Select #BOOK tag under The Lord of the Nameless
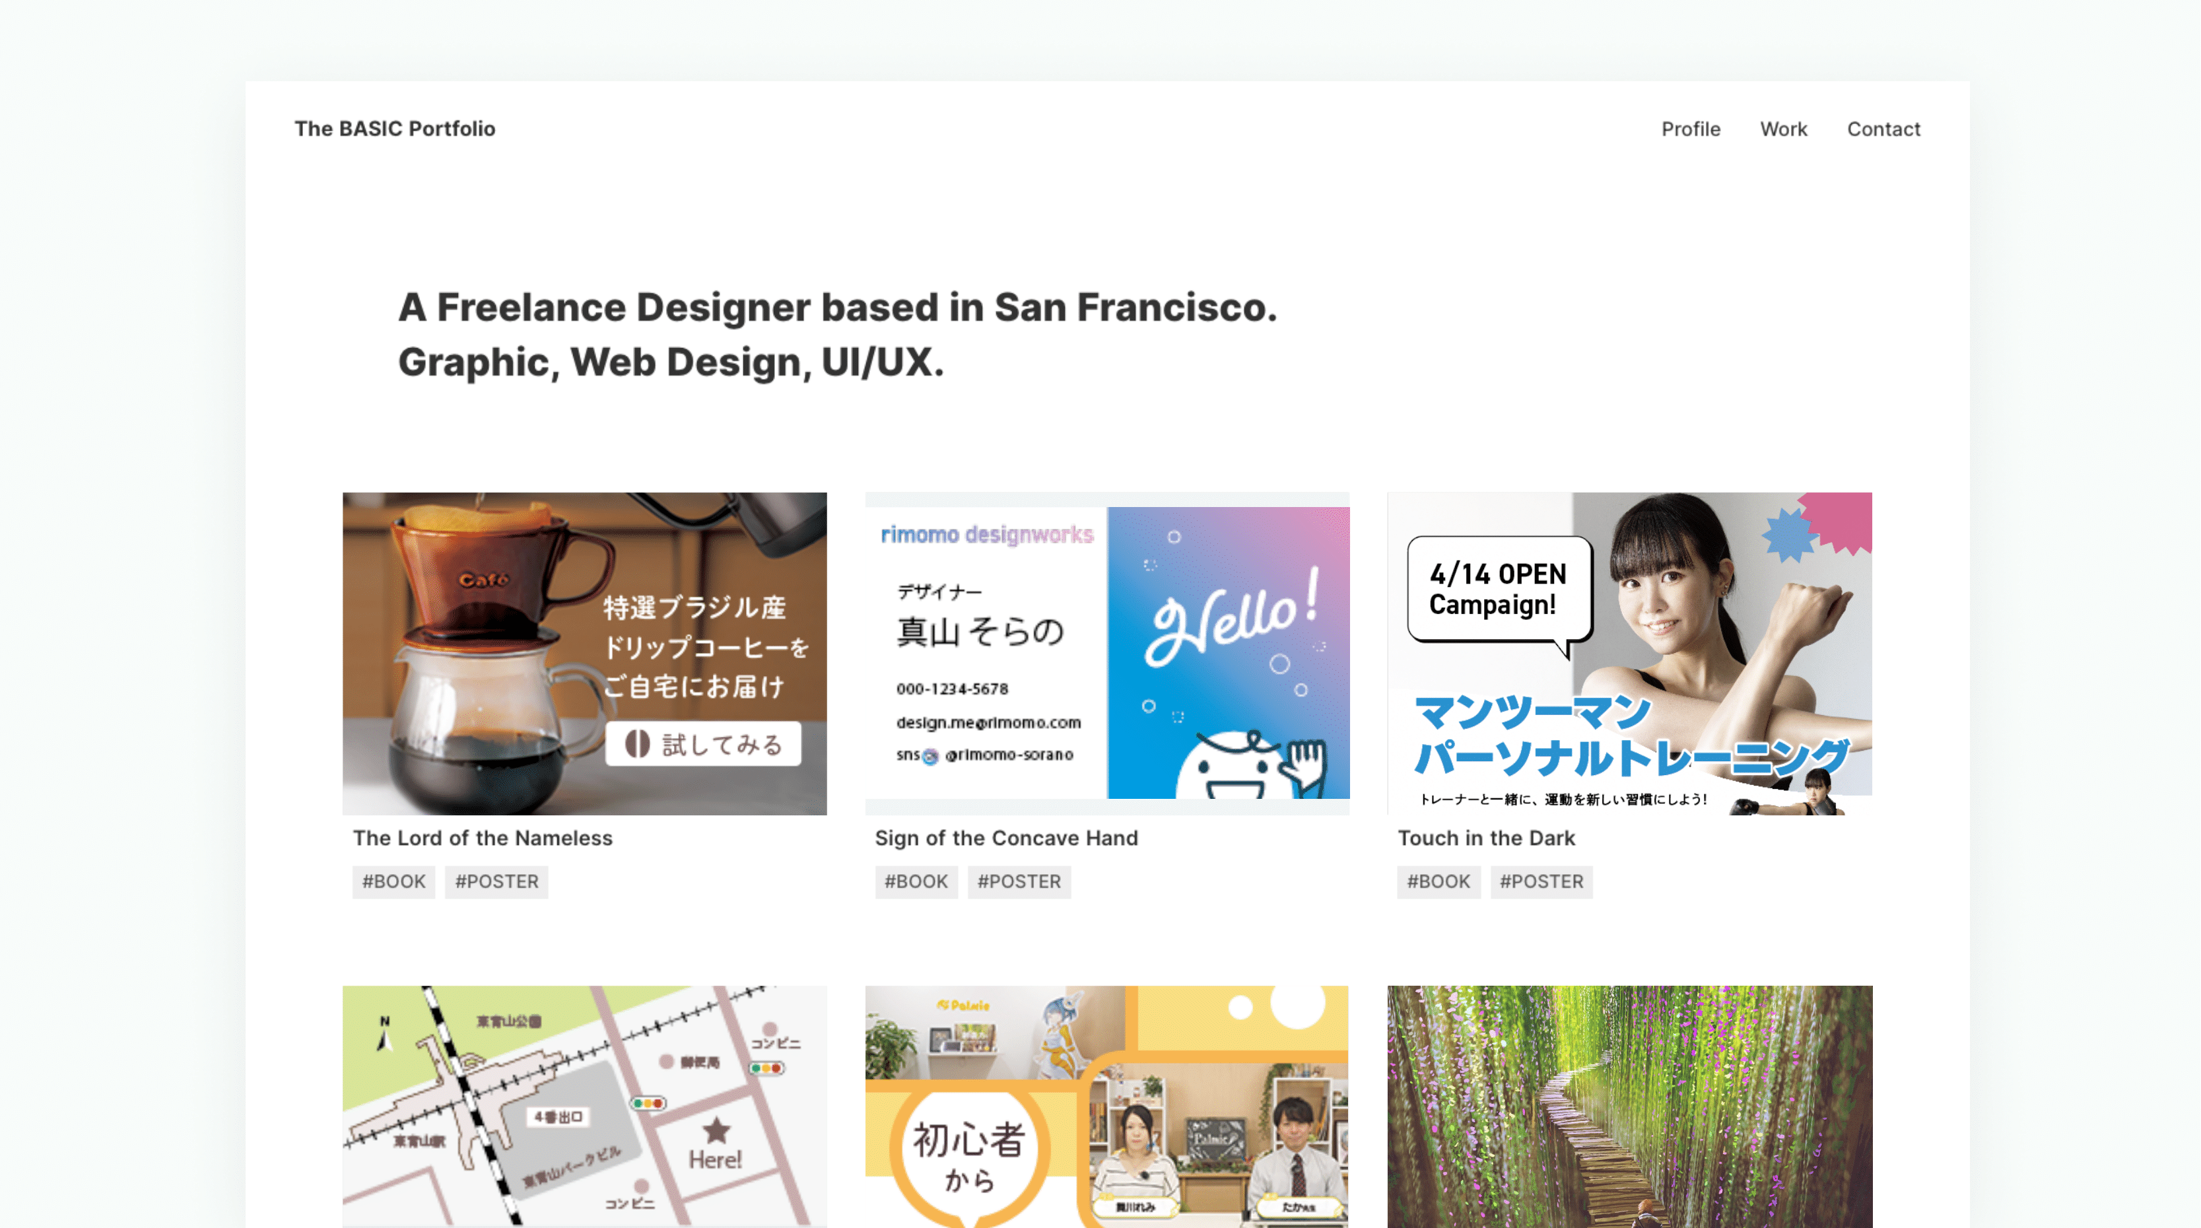The image size is (2201, 1228). point(394,881)
